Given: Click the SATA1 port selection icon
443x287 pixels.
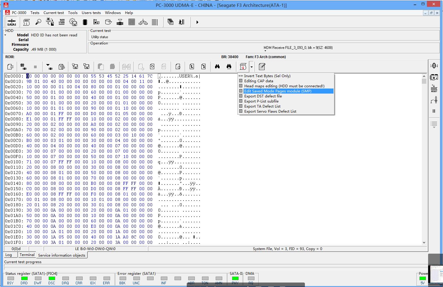Looking at the screenshot, I should [x=12, y=22].
